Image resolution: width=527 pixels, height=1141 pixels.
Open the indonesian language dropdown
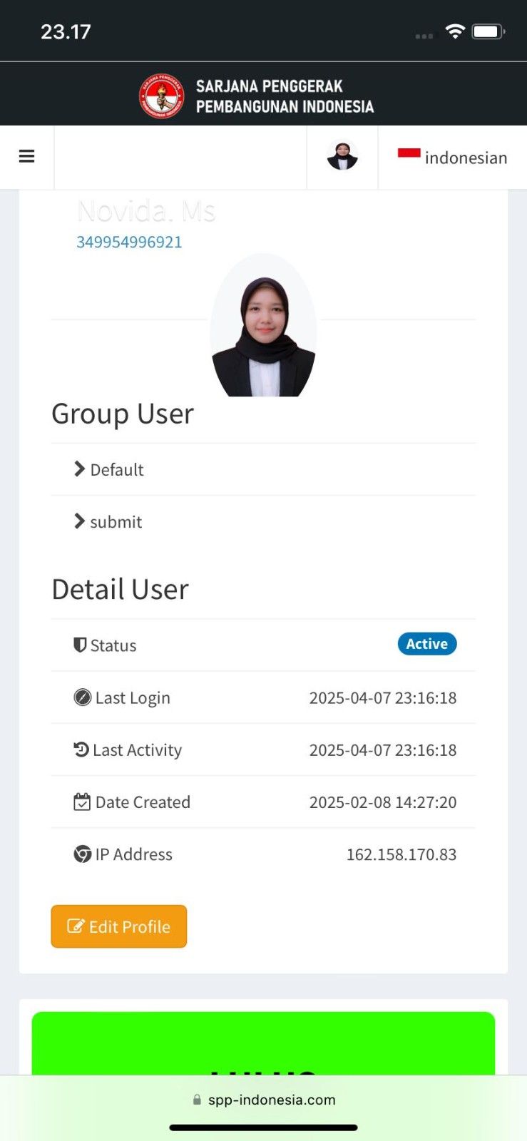pos(465,158)
